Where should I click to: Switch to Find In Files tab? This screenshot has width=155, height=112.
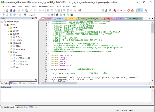[x=22, y=107]
